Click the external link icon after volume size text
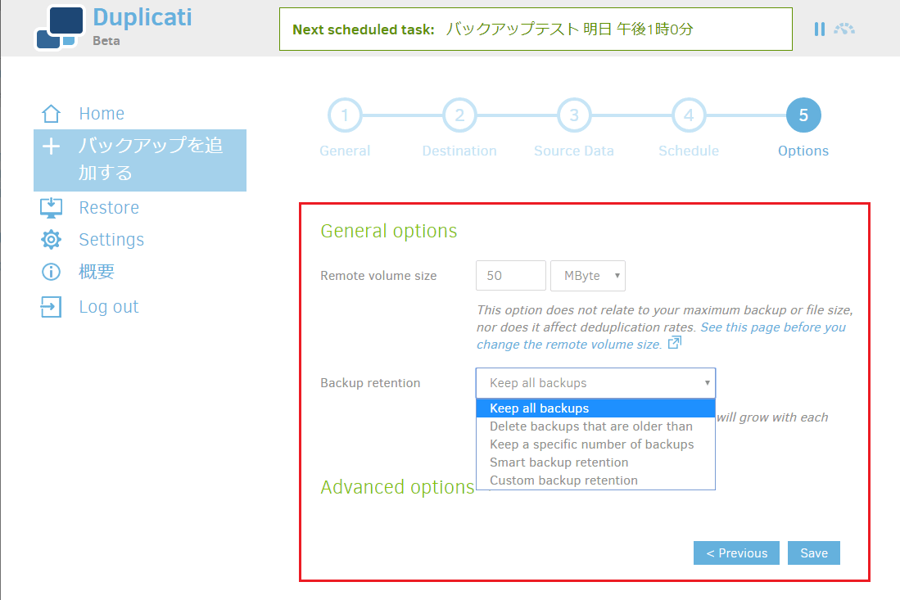900x600 pixels. 675,343
